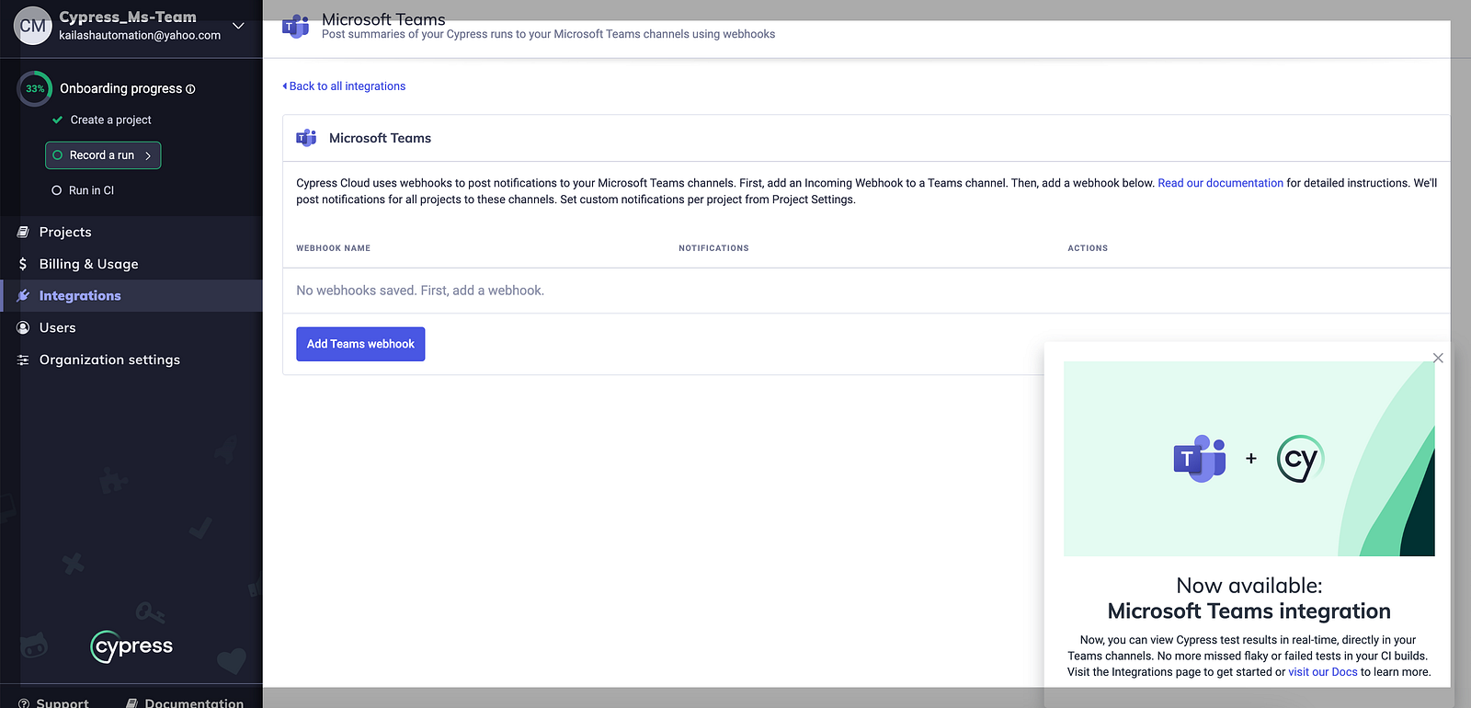1471x708 pixels.
Task: Click the NOTIFICATIONS column header
Action: coord(713,248)
